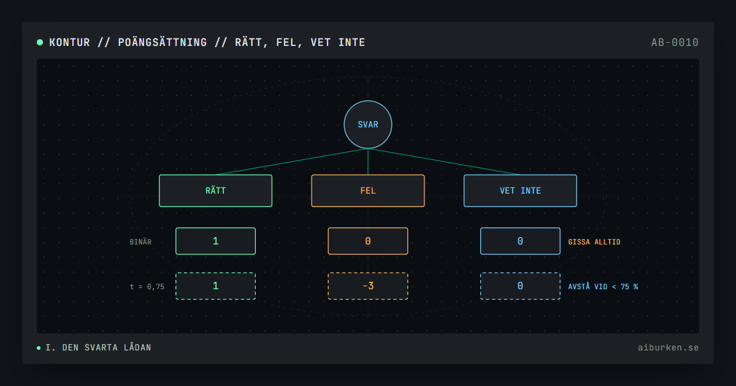Click the KONTUR // POÄNGSÄTTNING header title

(x=207, y=42)
